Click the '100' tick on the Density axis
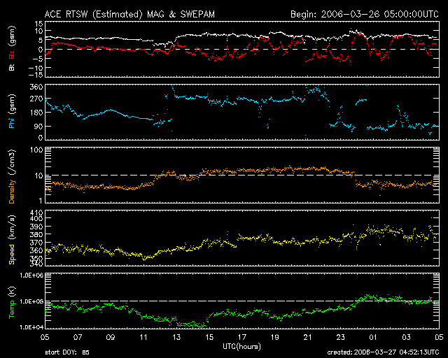448x358 pixels. tap(36, 150)
